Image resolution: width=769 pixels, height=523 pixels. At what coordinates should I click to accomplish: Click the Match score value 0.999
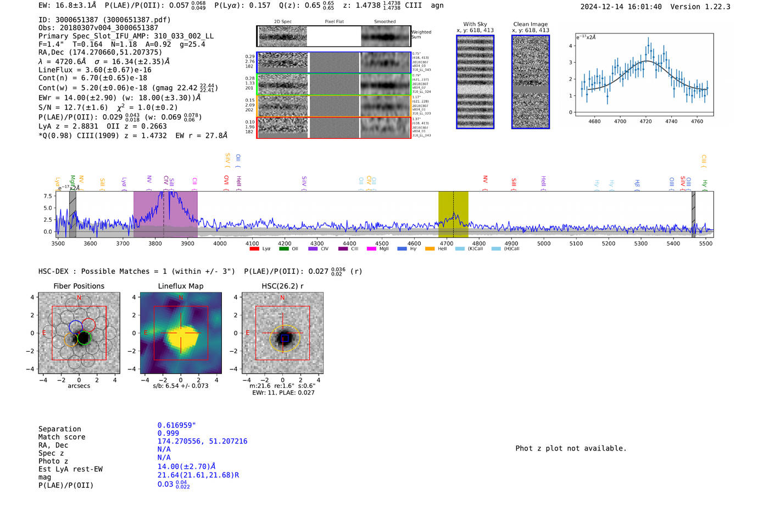pyautogui.click(x=168, y=433)
